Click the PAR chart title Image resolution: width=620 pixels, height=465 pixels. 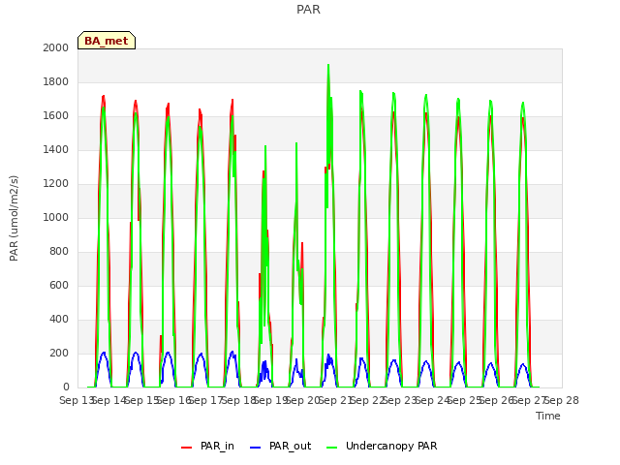click(308, 9)
